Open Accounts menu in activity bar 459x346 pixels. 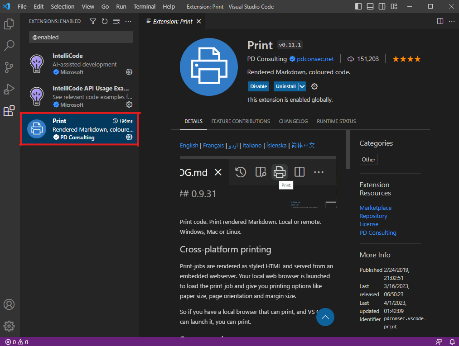tap(9, 304)
